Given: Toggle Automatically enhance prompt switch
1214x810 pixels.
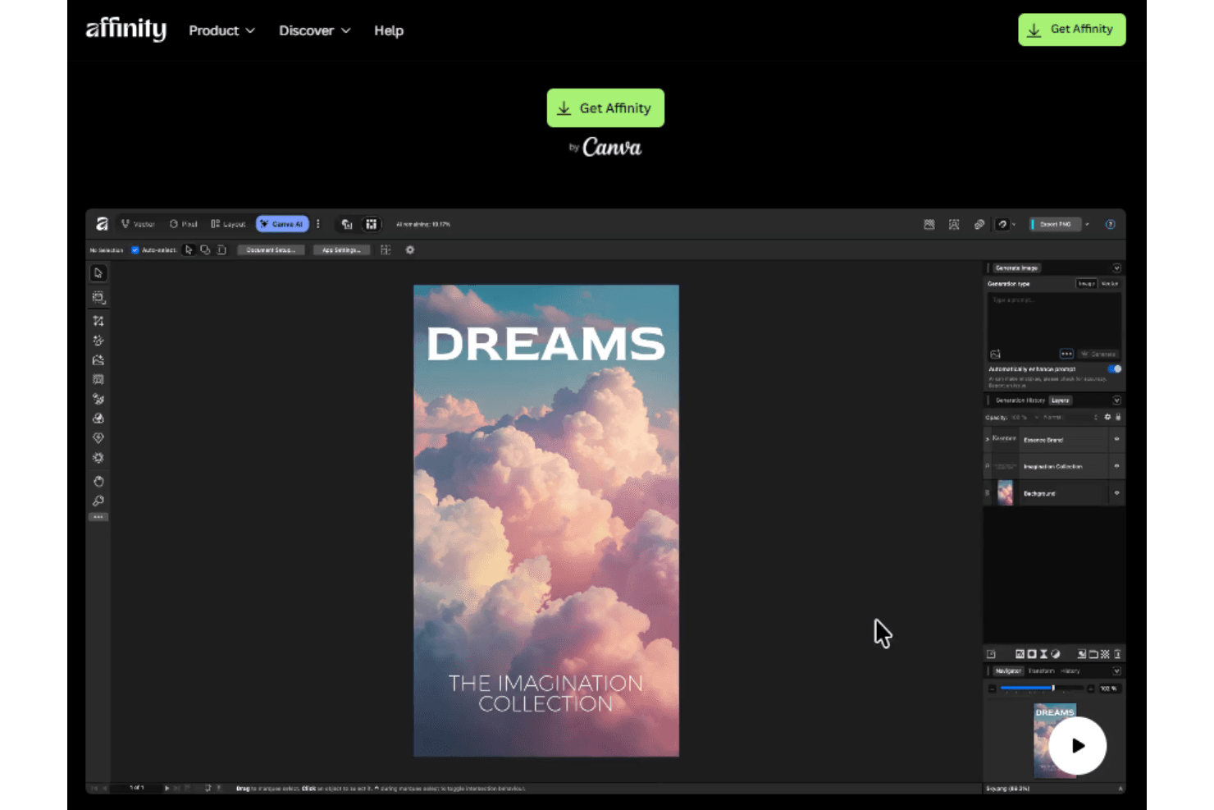Looking at the screenshot, I should pyautogui.click(x=1115, y=368).
